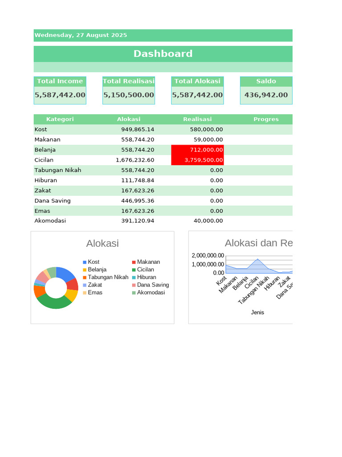Click the red cell 3,759,500.00
The height and width of the screenshot is (457, 342).
(197, 160)
